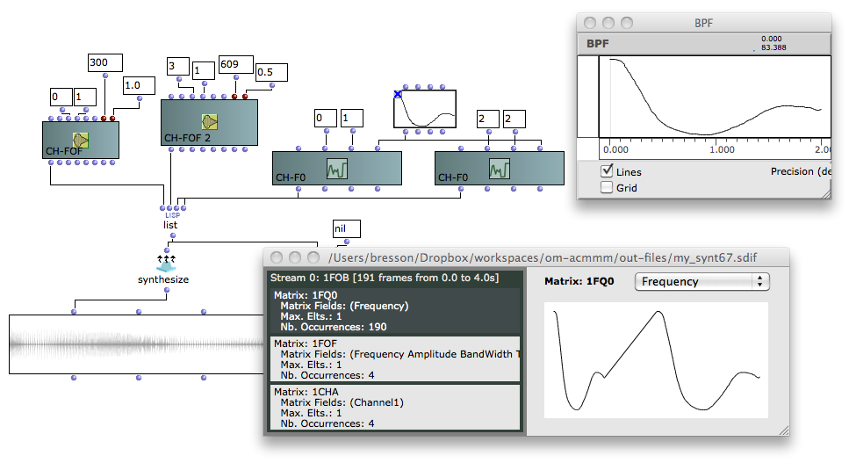Enable the Grid checkbox
849x463 pixels.
tap(607, 187)
